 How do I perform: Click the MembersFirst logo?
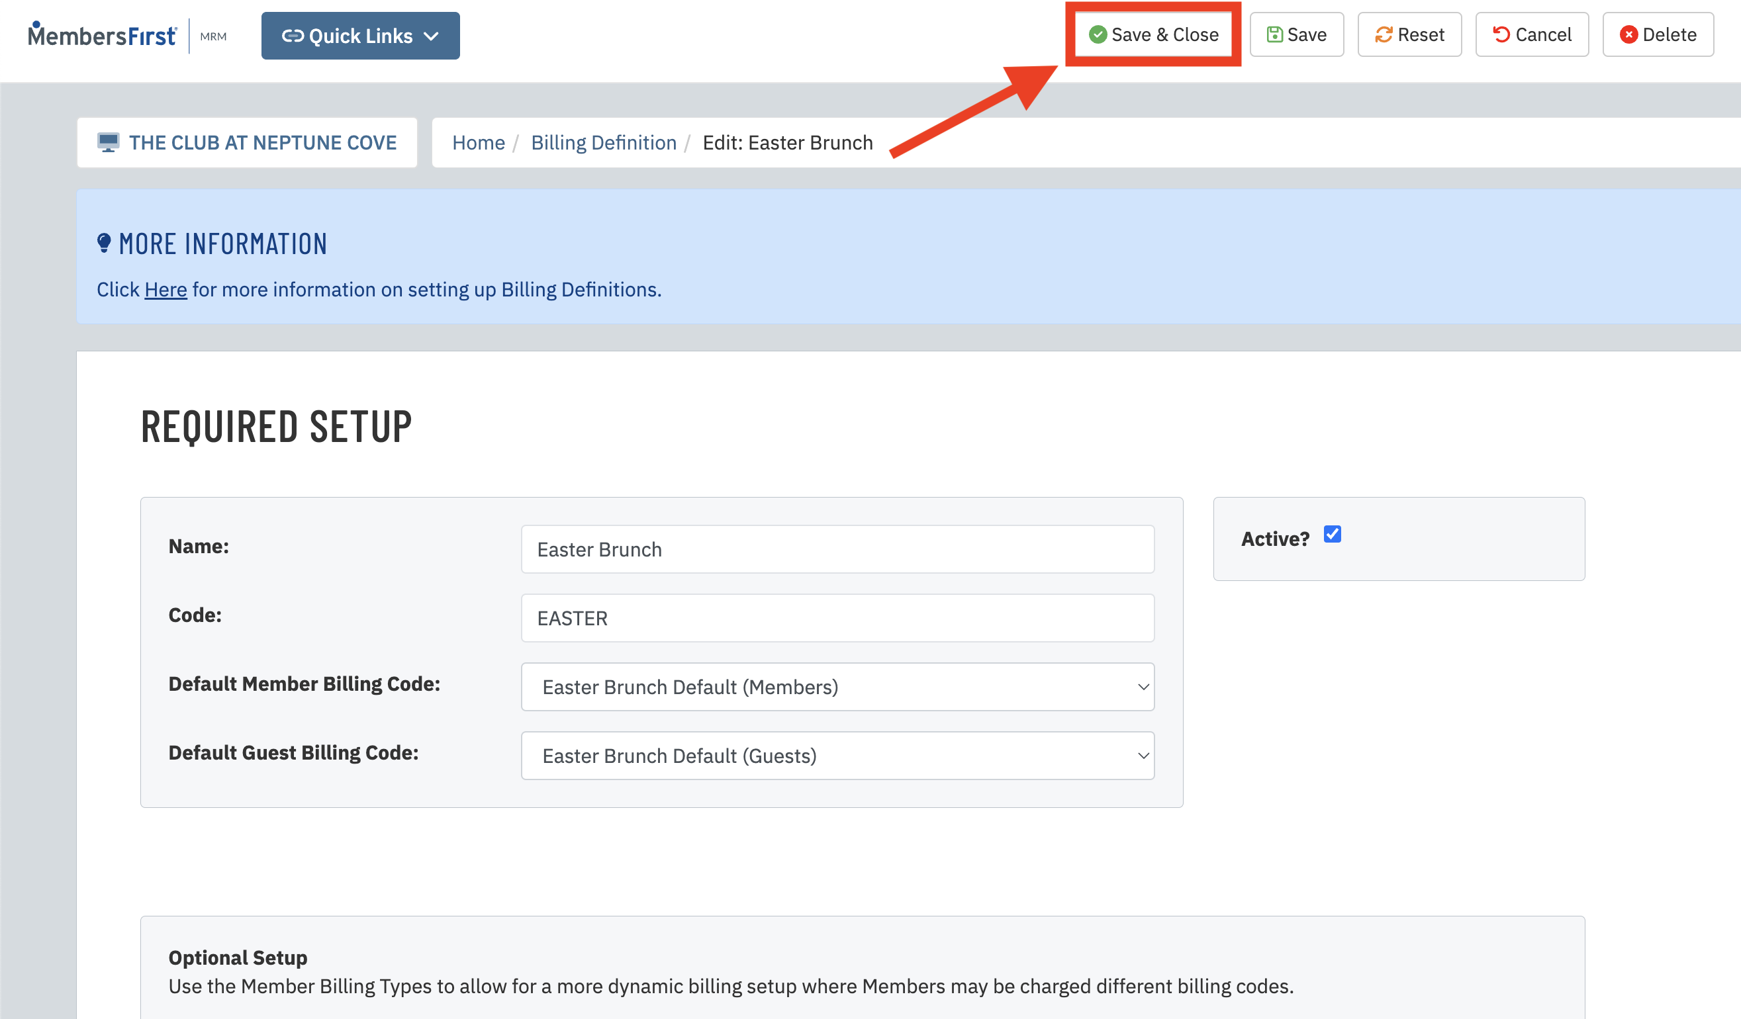102,34
